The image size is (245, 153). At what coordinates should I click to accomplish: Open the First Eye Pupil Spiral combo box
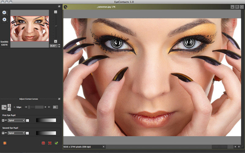(17, 120)
